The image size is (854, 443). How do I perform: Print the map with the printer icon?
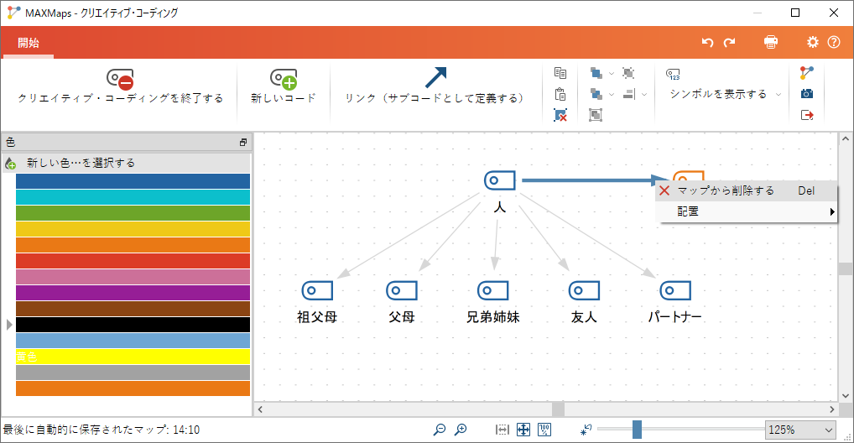point(771,42)
